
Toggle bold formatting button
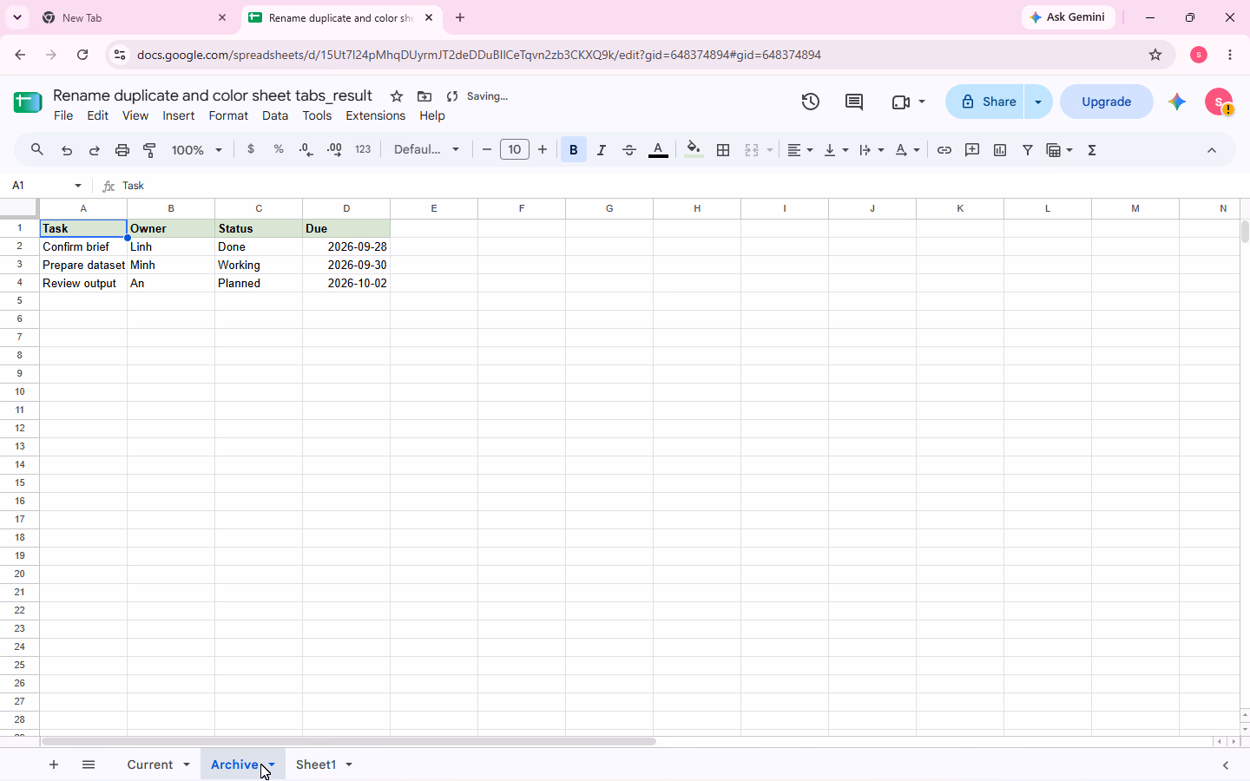[574, 150]
